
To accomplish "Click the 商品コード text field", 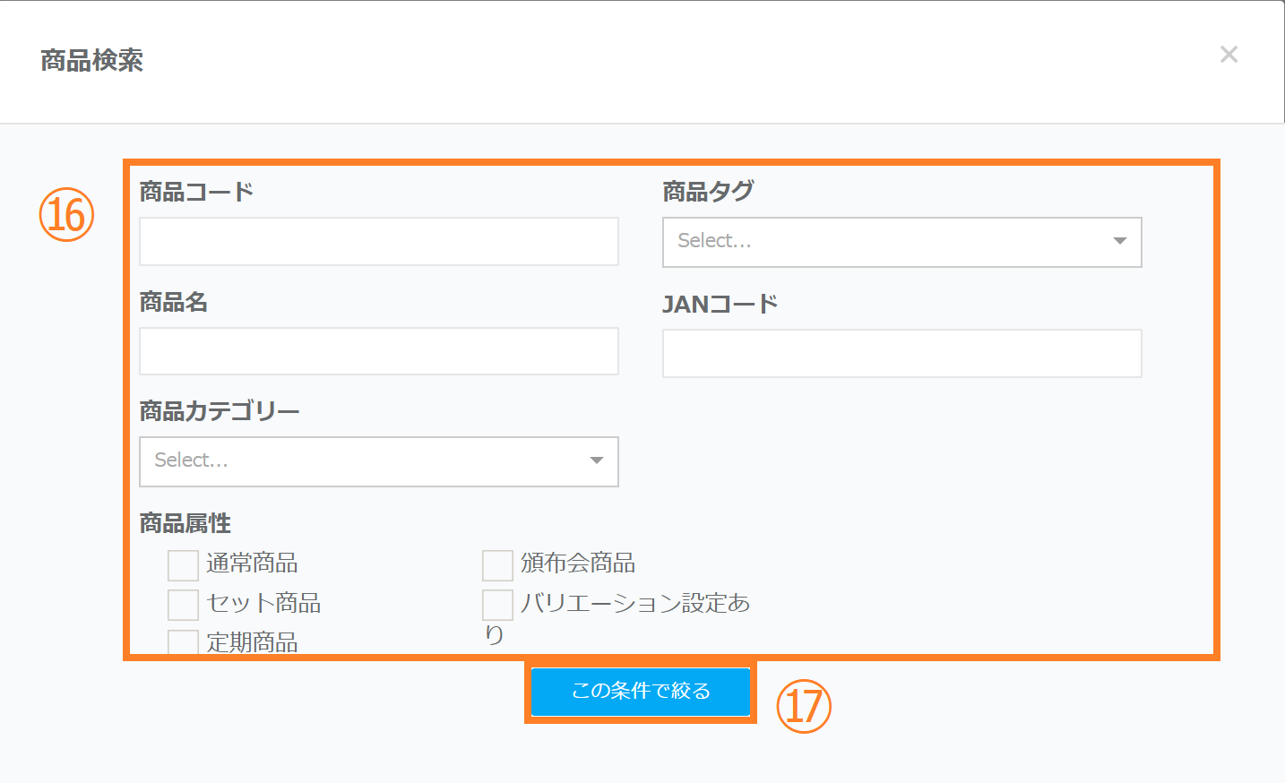I will (378, 242).
